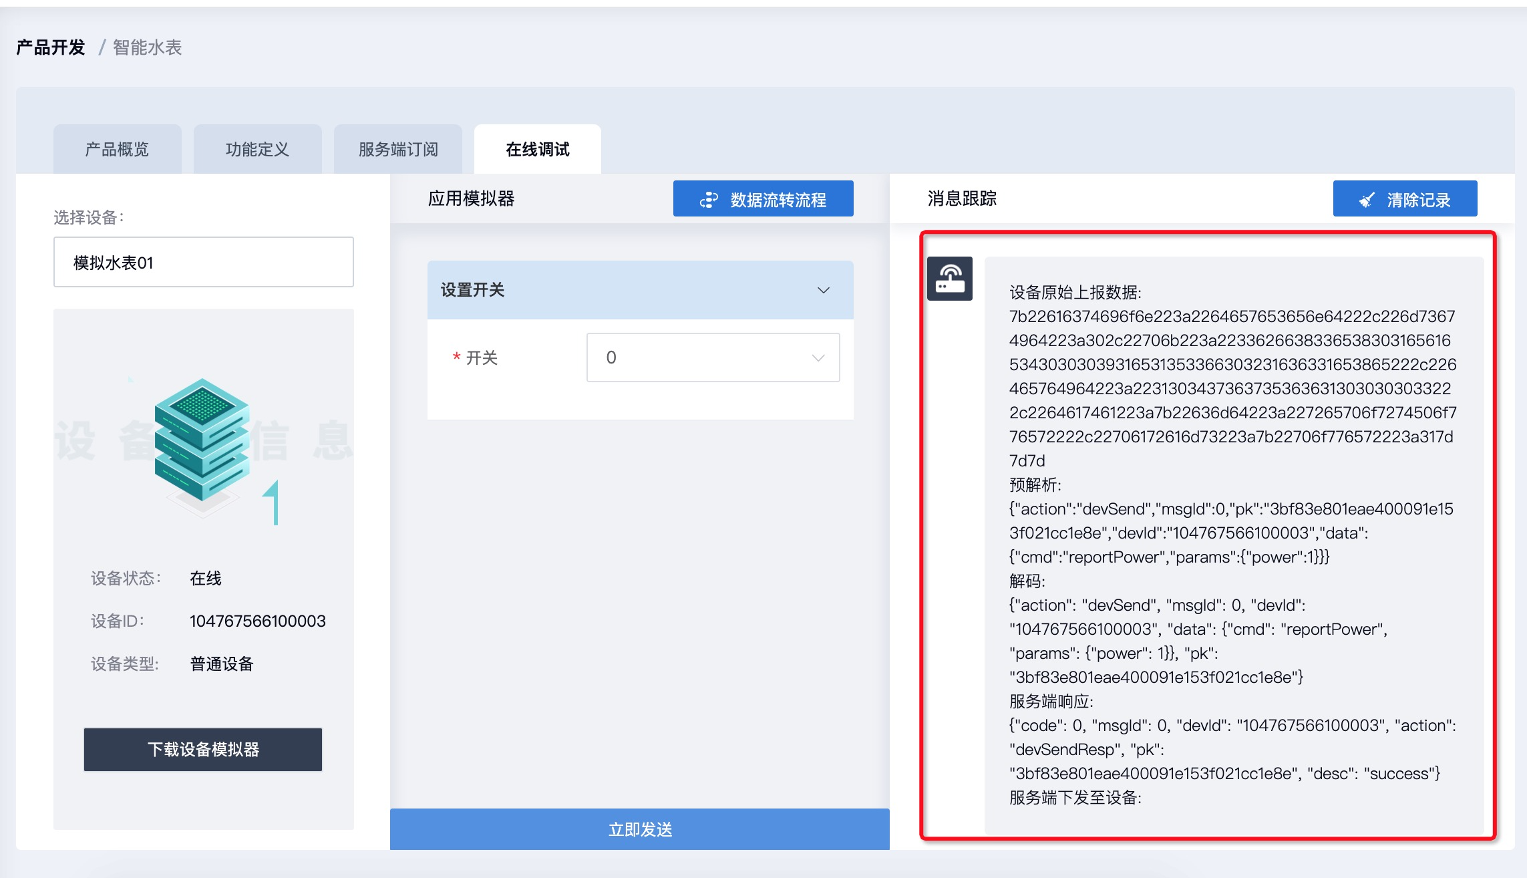Select the 在线调试 tab

pos(537,149)
